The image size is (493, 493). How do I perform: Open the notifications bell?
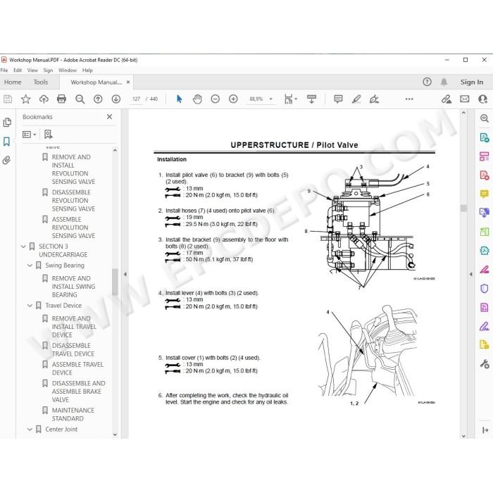444,82
